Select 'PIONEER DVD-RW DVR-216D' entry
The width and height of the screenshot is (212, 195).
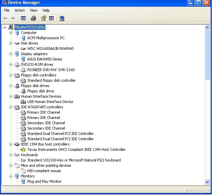click(51, 70)
